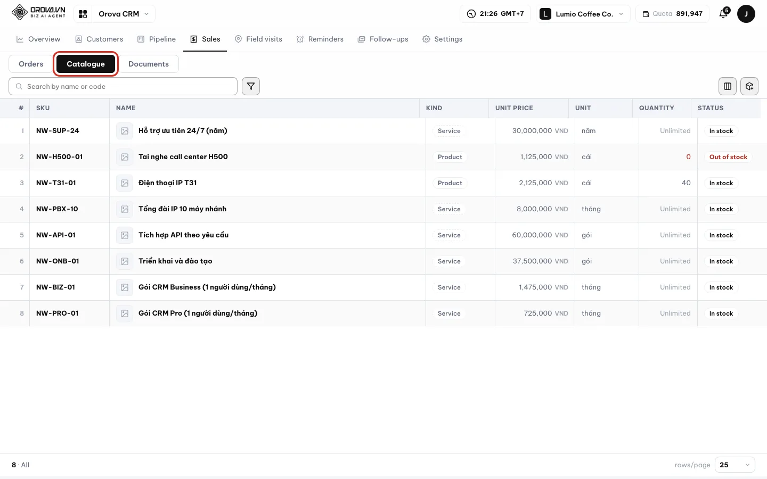Viewport: 767px width, 479px height.
Task: Open the Reminders tab
Action: point(320,39)
